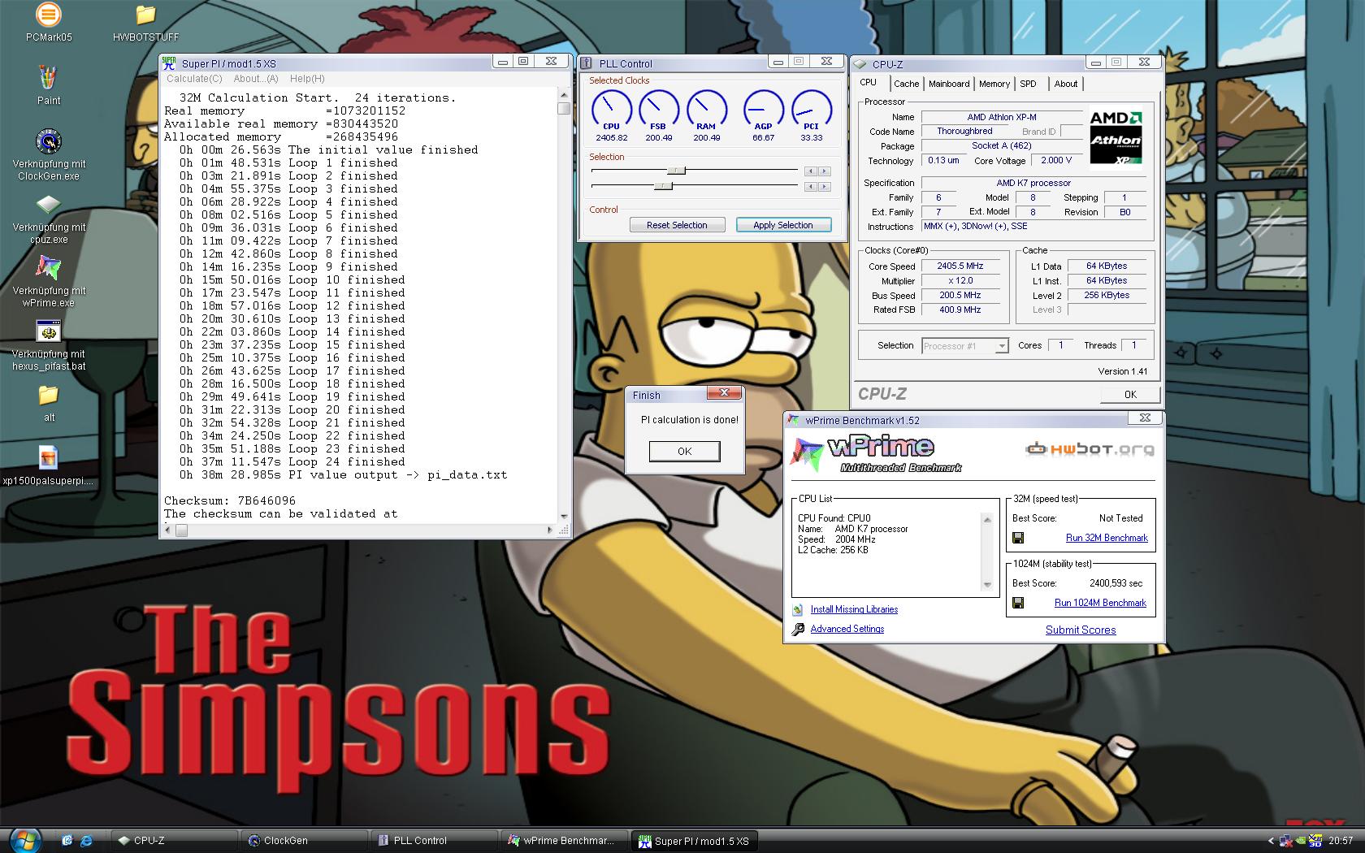
Task: Click the FSB clock gauge
Action: (x=658, y=110)
